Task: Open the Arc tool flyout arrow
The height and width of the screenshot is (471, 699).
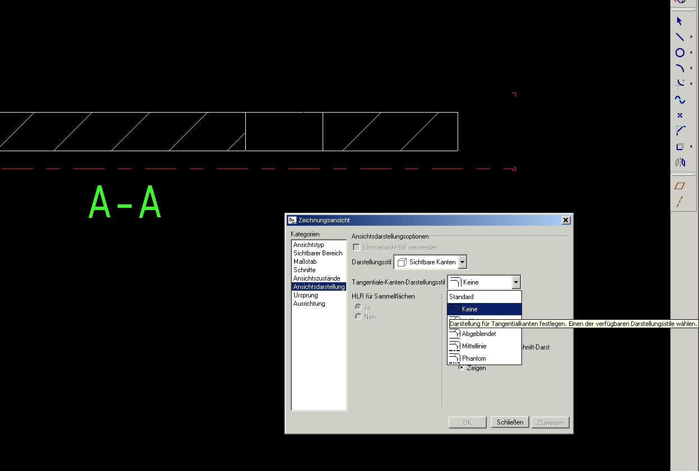Action: click(x=692, y=68)
